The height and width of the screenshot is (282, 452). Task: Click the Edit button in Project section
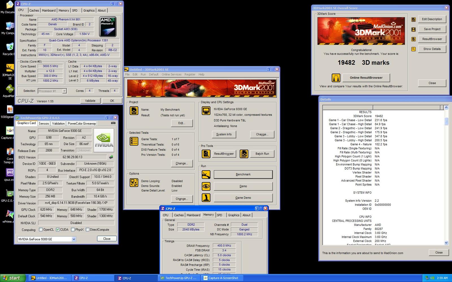tap(182, 123)
